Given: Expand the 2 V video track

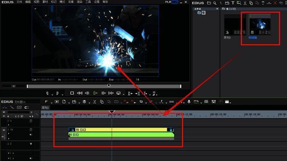Looking at the screenshot, I should pos(9,125).
